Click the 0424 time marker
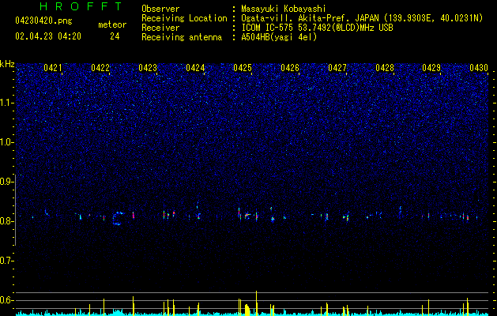 click(195, 68)
